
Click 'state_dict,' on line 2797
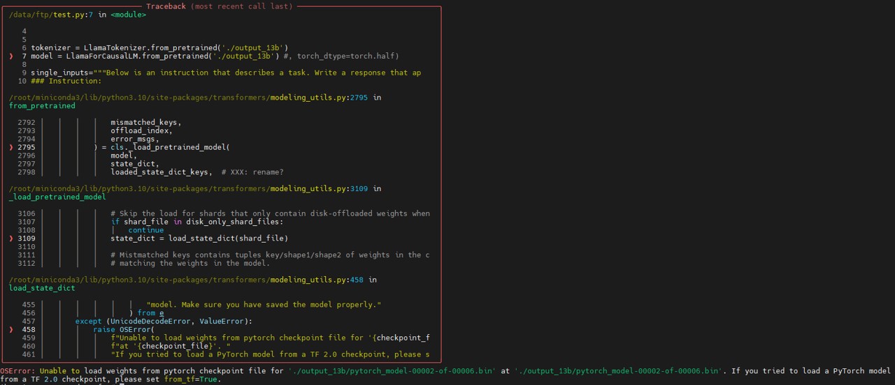pyautogui.click(x=135, y=165)
